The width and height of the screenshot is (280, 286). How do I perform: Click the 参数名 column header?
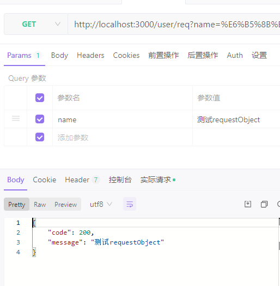(69, 98)
